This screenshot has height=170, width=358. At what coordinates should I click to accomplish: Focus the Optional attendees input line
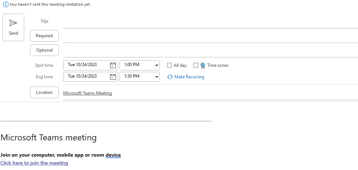point(210,51)
